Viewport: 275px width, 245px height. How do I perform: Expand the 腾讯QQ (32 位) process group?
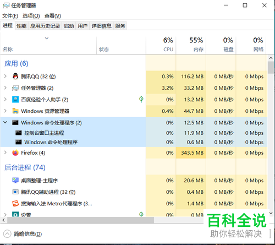[5, 76]
